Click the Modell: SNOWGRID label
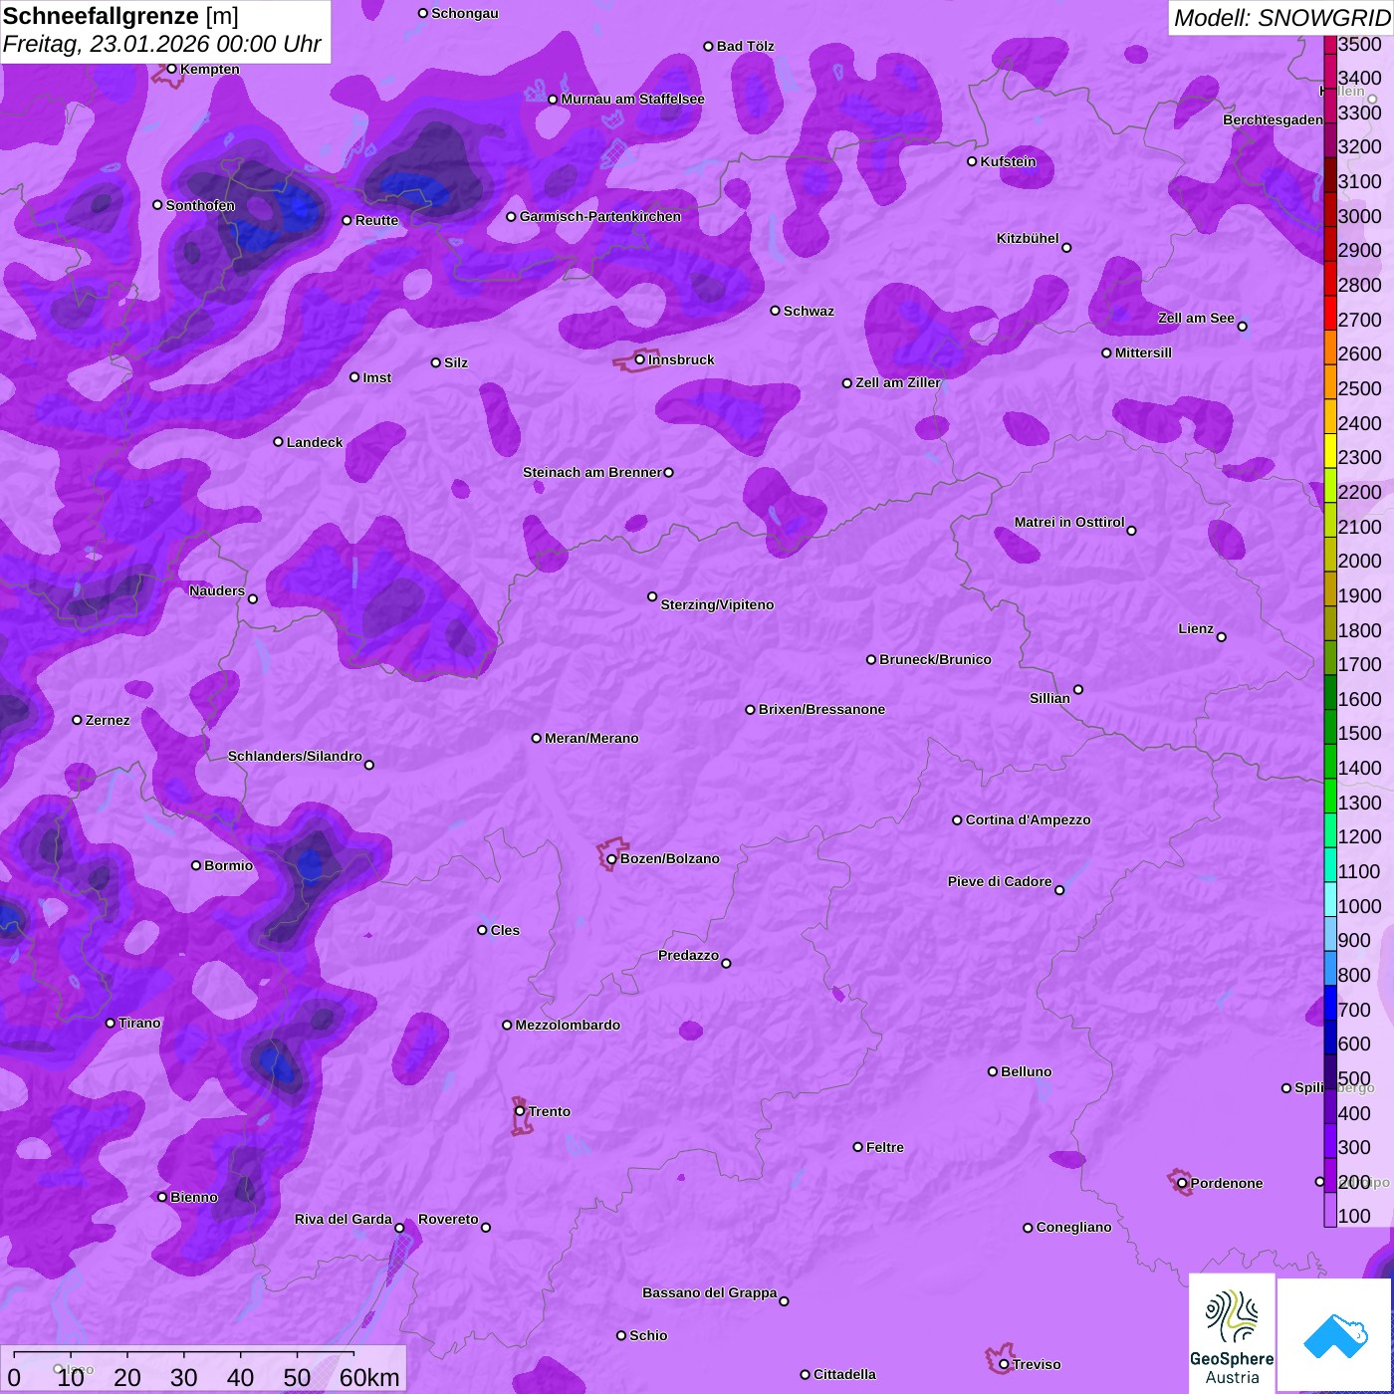 pyautogui.click(x=1281, y=18)
